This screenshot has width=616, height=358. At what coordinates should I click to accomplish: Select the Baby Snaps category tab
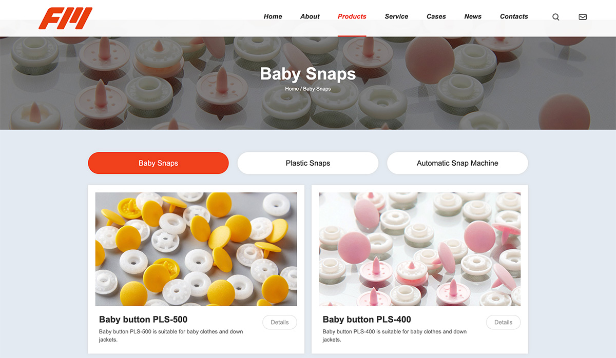click(158, 163)
